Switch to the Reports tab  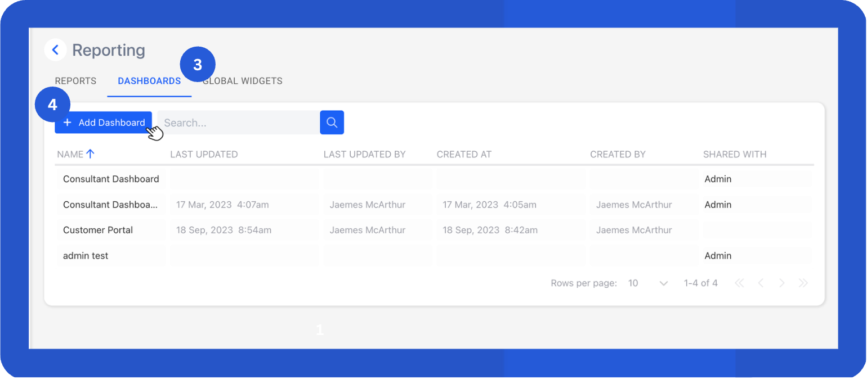click(x=75, y=81)
